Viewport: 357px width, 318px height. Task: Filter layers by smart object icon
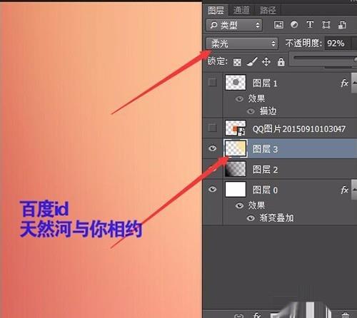tap(342, 25)
